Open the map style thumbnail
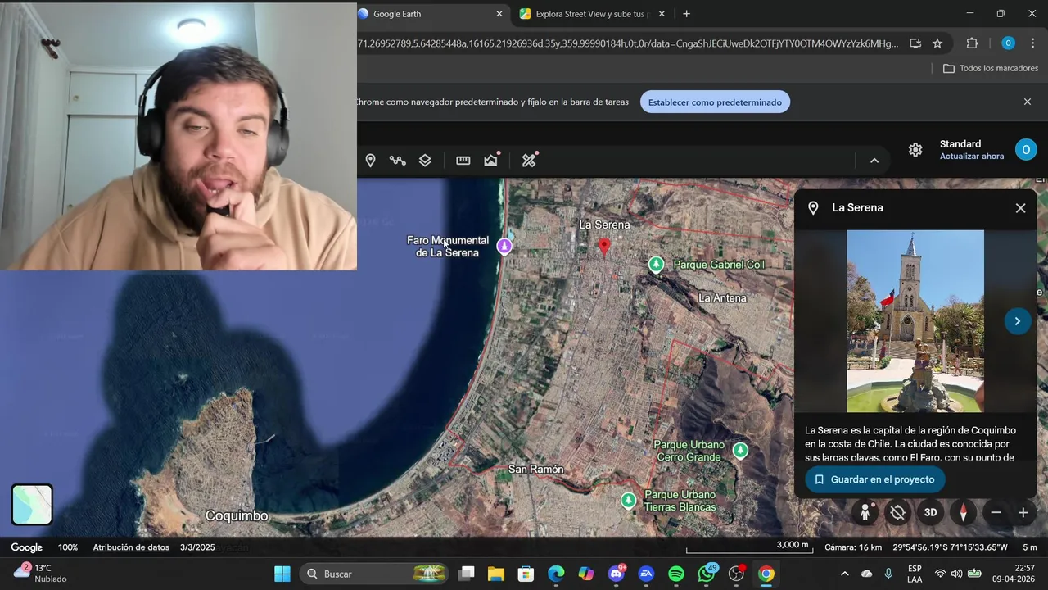The height and width of the screenshot is (590, 1048). click(x=32, y=504)
